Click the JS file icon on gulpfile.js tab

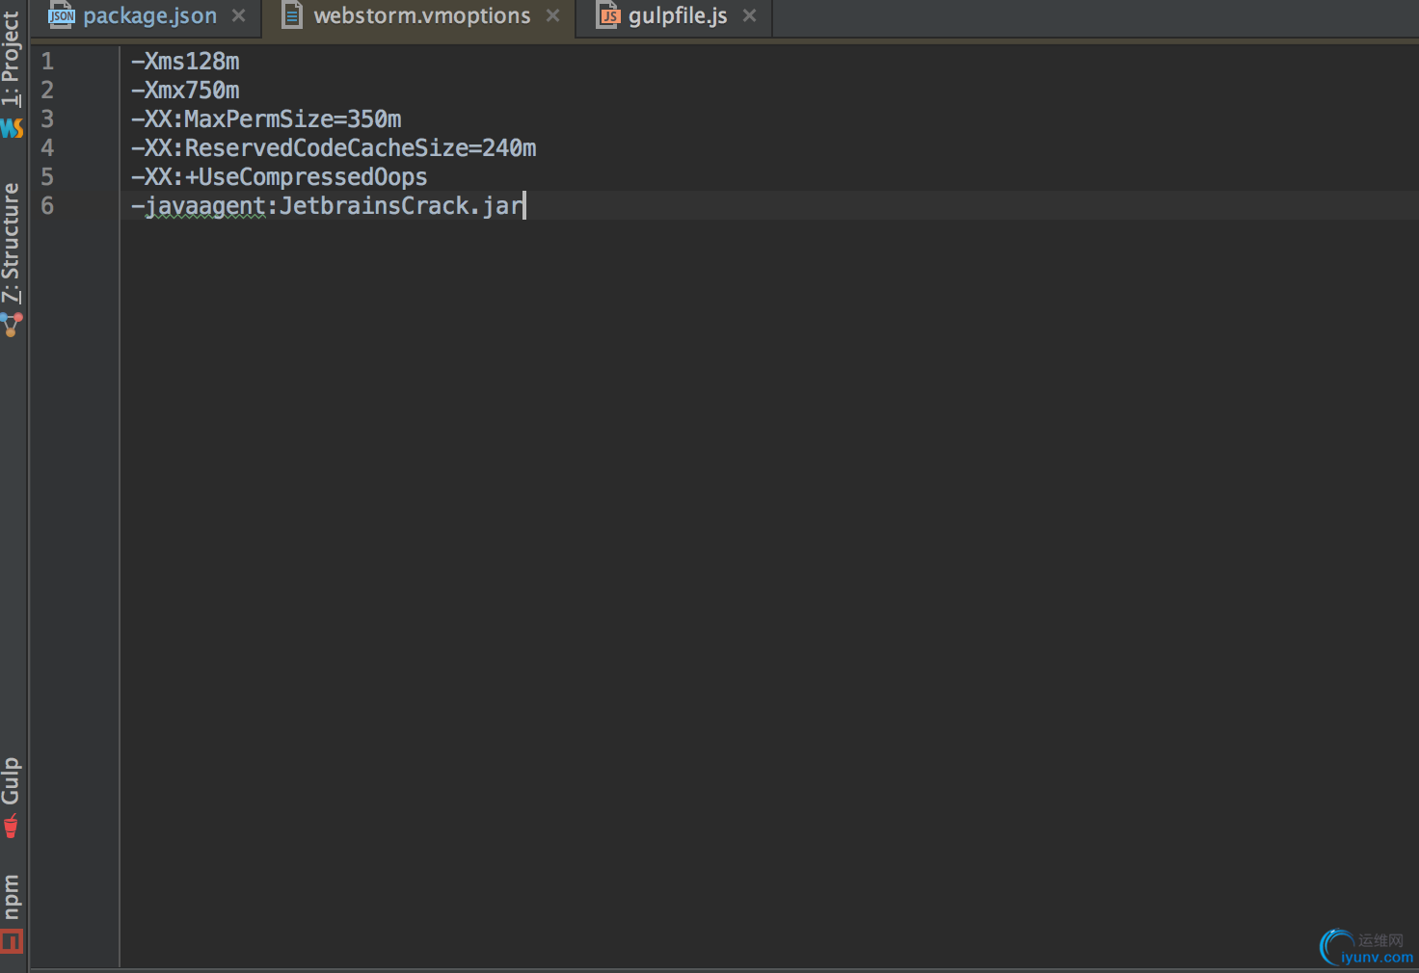pos(608,14)
